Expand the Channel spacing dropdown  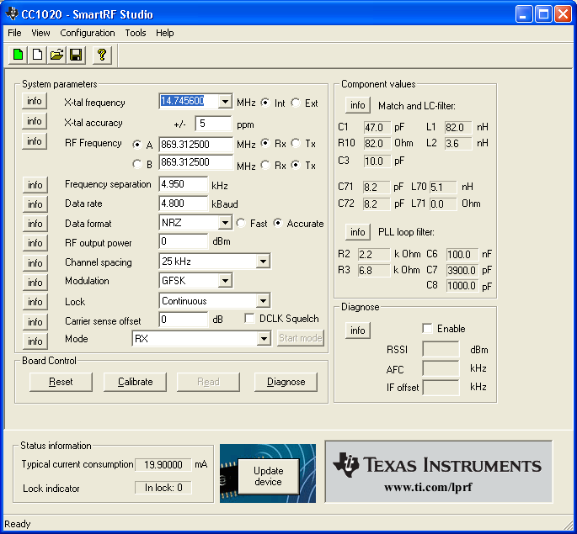coord(263,262)
